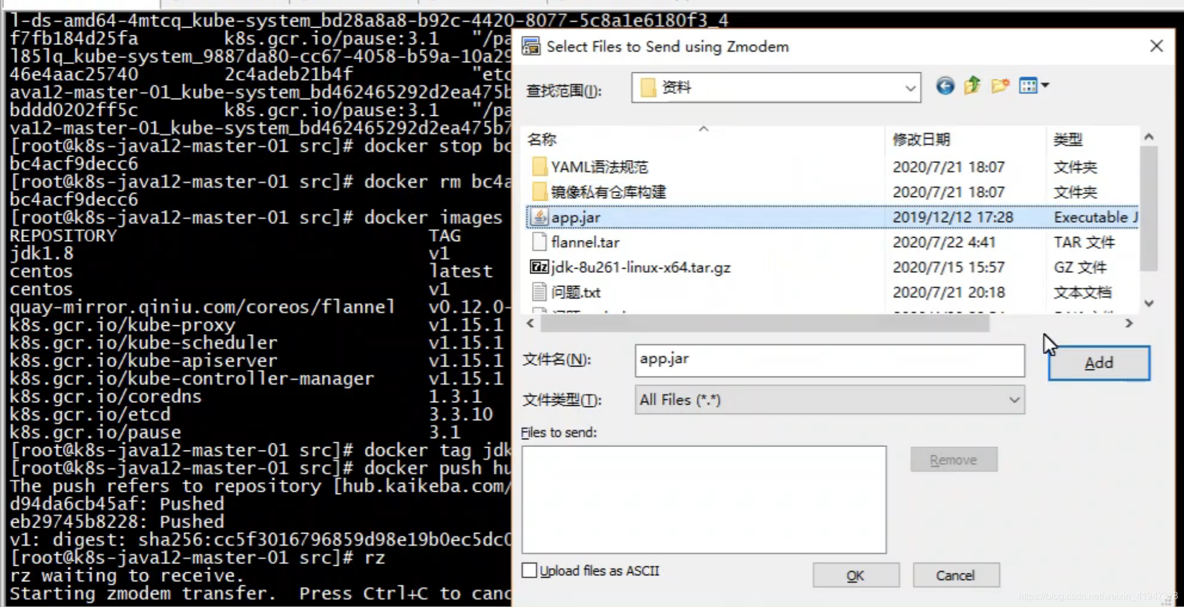Close the Select Files to Send dialog
Viewport: 1184px width, 607px height.
[x=1156, y=46]
